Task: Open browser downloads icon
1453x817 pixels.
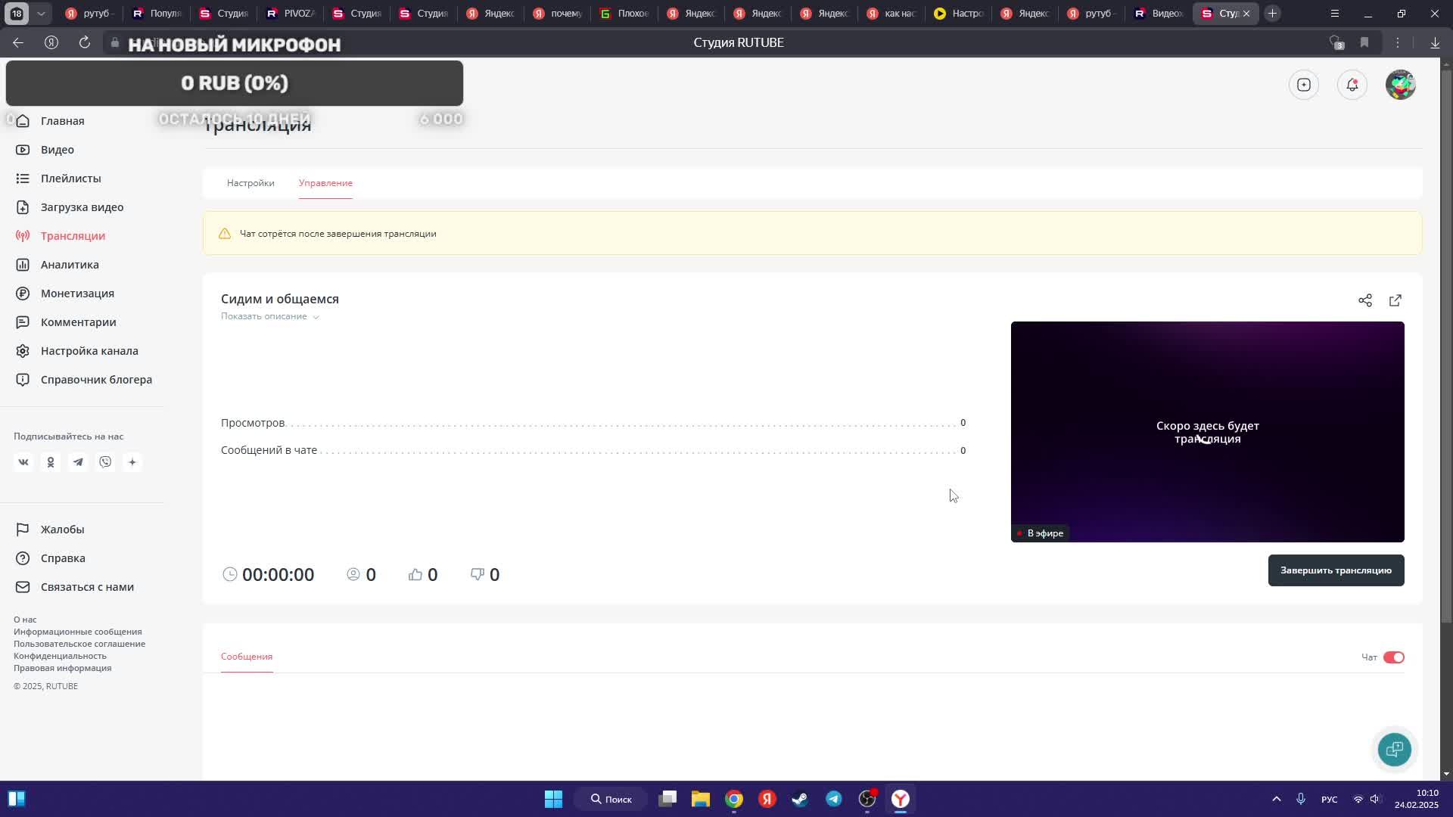Action: 1435,42
